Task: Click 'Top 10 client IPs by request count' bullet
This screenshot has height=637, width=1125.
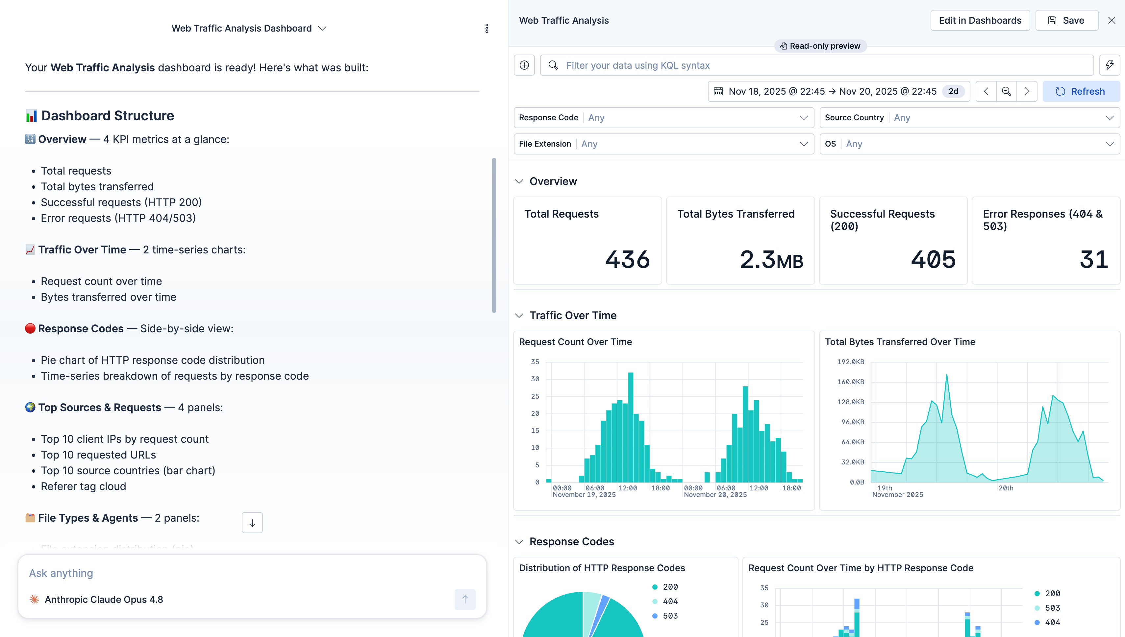Action: [124, 439]
